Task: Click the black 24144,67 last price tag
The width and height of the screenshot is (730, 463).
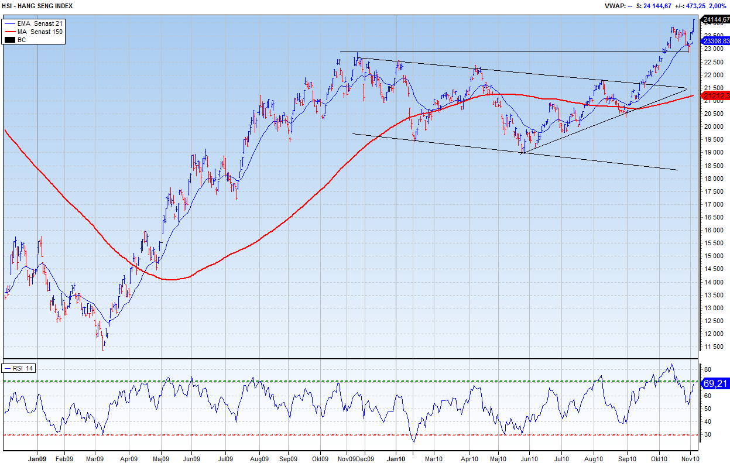Action: pyautogui.click(x=716, y=19)
